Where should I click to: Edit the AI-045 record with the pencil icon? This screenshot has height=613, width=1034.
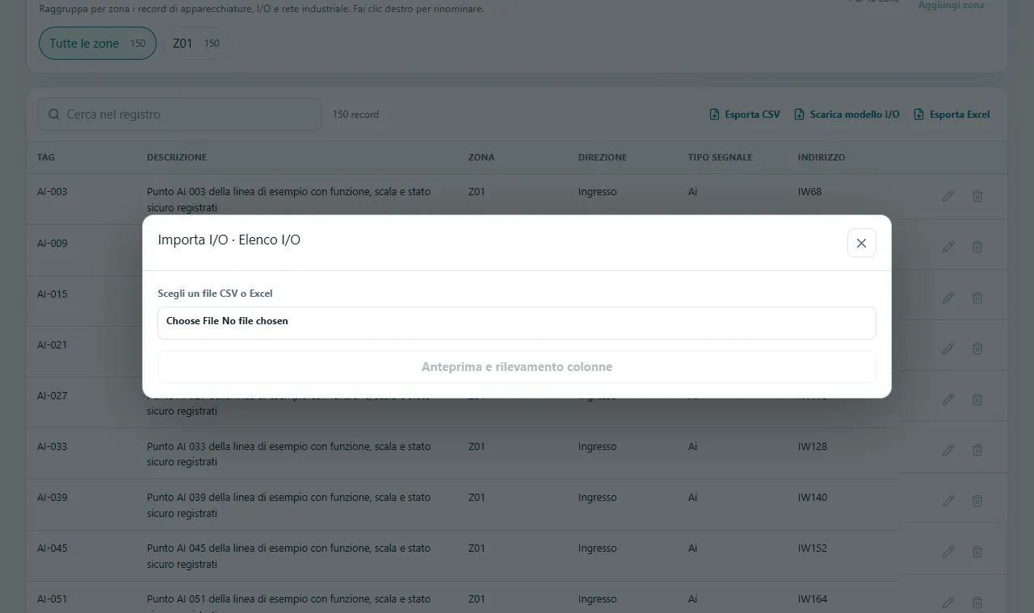(948, 552)
